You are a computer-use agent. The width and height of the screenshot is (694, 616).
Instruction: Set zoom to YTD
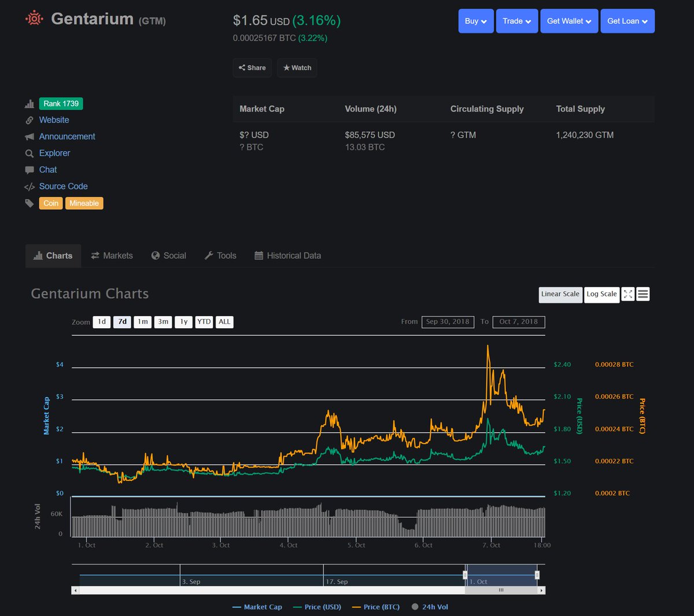coord(204,322)
